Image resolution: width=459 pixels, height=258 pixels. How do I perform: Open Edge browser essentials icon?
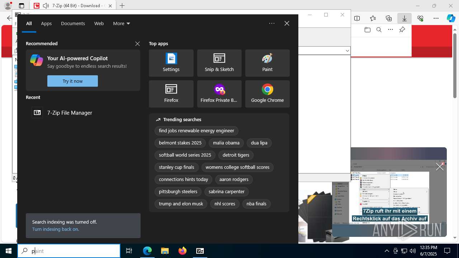tap(420, 18)
